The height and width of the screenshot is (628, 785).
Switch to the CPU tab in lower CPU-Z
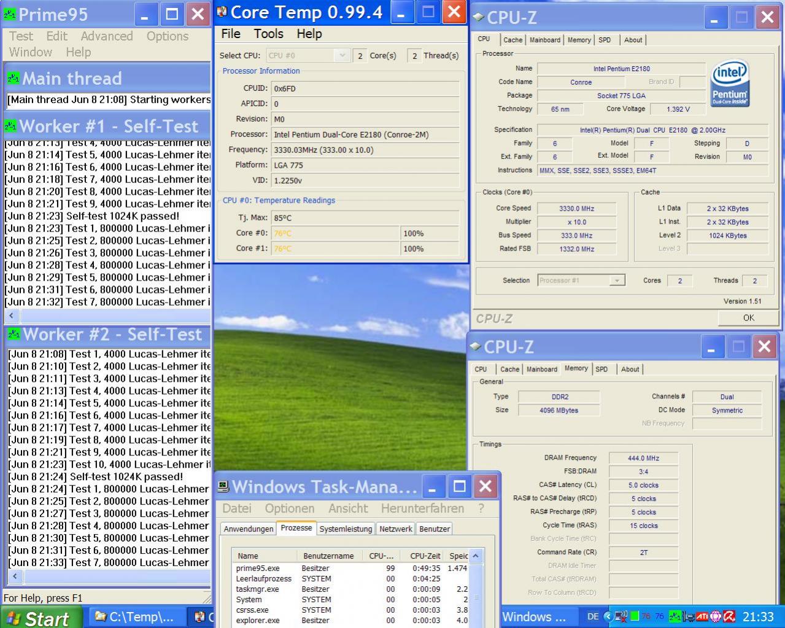click(481, 369)
